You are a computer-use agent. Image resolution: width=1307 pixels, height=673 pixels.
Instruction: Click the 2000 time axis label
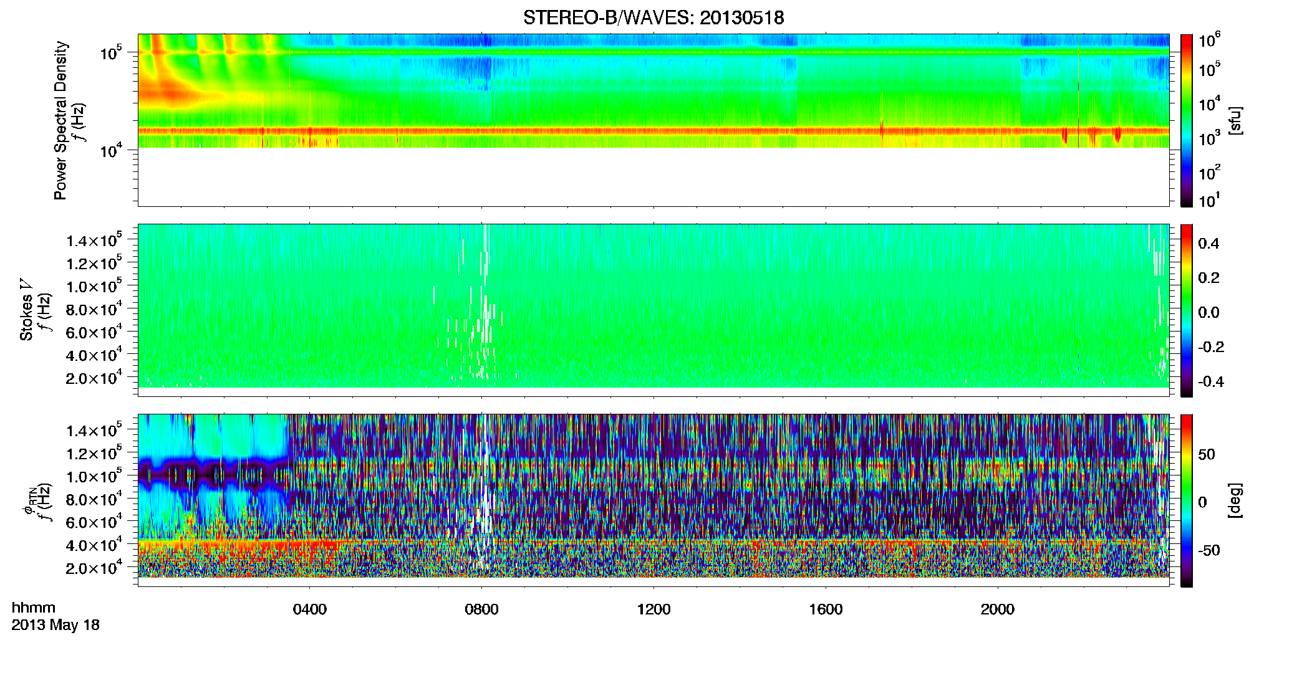(x=998, y=609)
